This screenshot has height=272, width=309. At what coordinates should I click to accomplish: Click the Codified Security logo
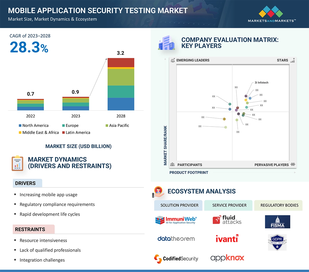pos(176,259)
